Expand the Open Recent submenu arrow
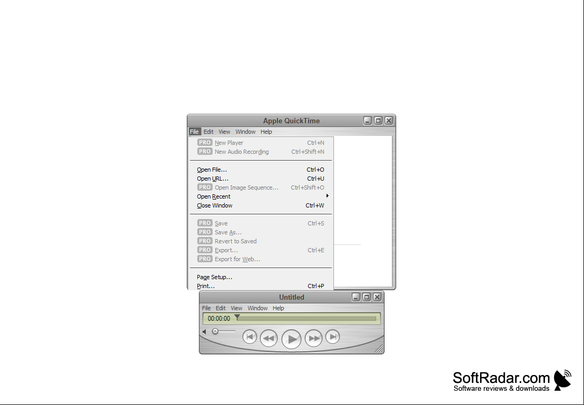Image resolution: width=584 pixels, height=405 pixels. click(x=328, y=195)
